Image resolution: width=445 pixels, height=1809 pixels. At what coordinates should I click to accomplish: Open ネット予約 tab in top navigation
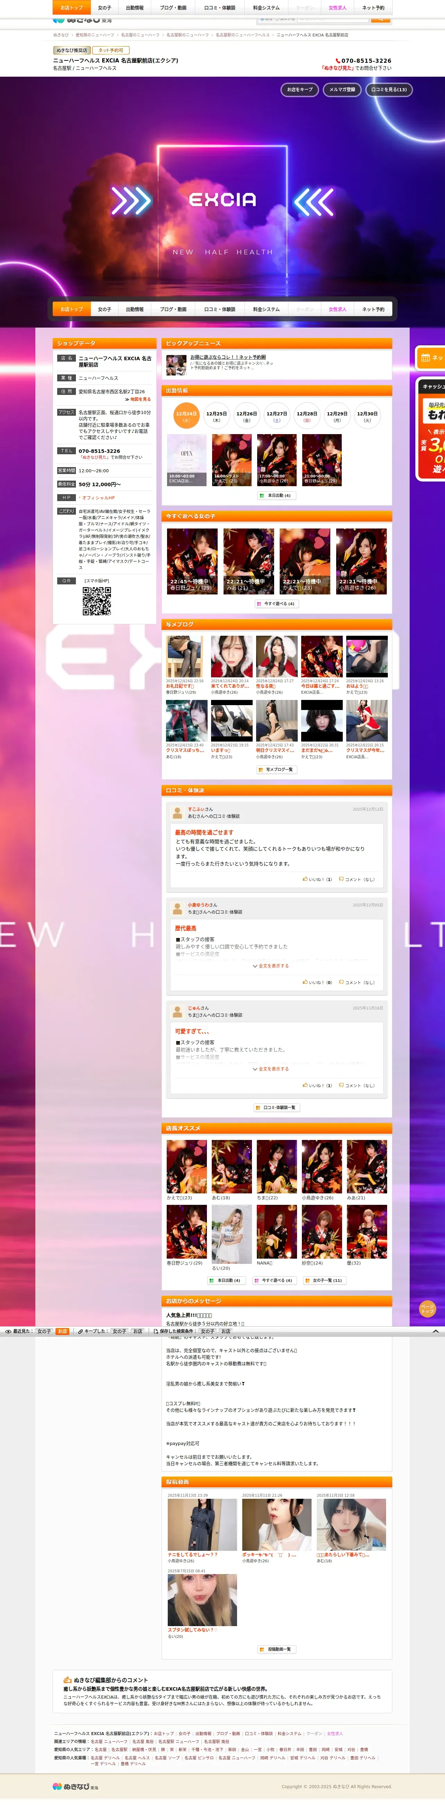click(373, 8)
